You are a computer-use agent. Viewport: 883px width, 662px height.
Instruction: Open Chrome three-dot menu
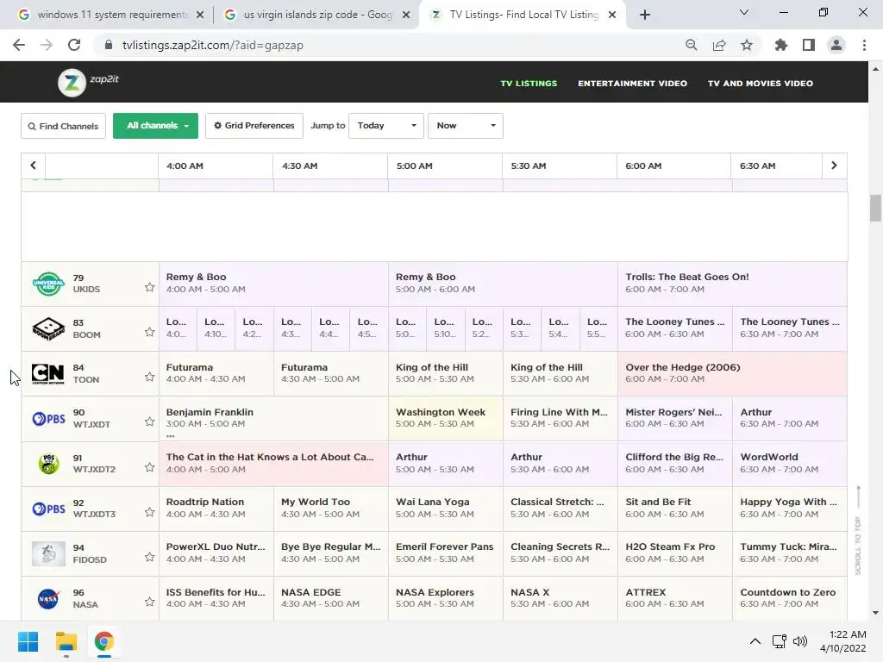(864, 45)
